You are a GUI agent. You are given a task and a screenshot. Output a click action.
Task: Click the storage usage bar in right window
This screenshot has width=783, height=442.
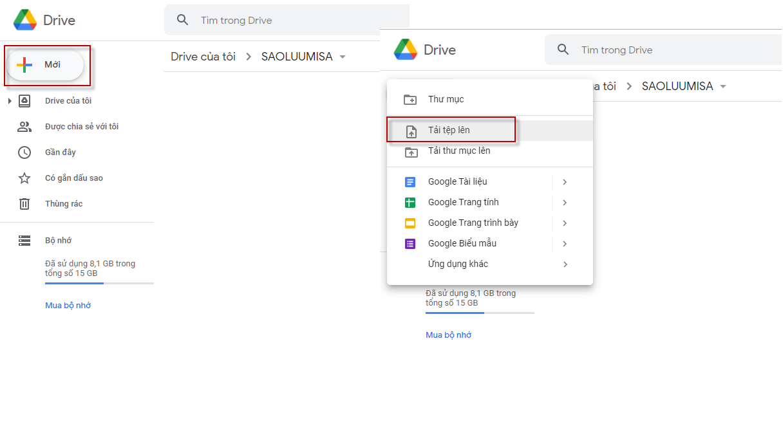pos(480,313)
